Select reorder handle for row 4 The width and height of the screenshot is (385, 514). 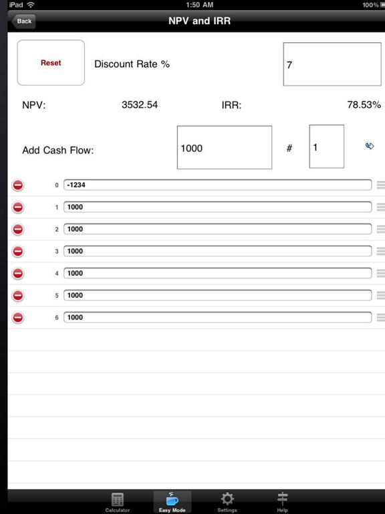click(x=381, y=273)
